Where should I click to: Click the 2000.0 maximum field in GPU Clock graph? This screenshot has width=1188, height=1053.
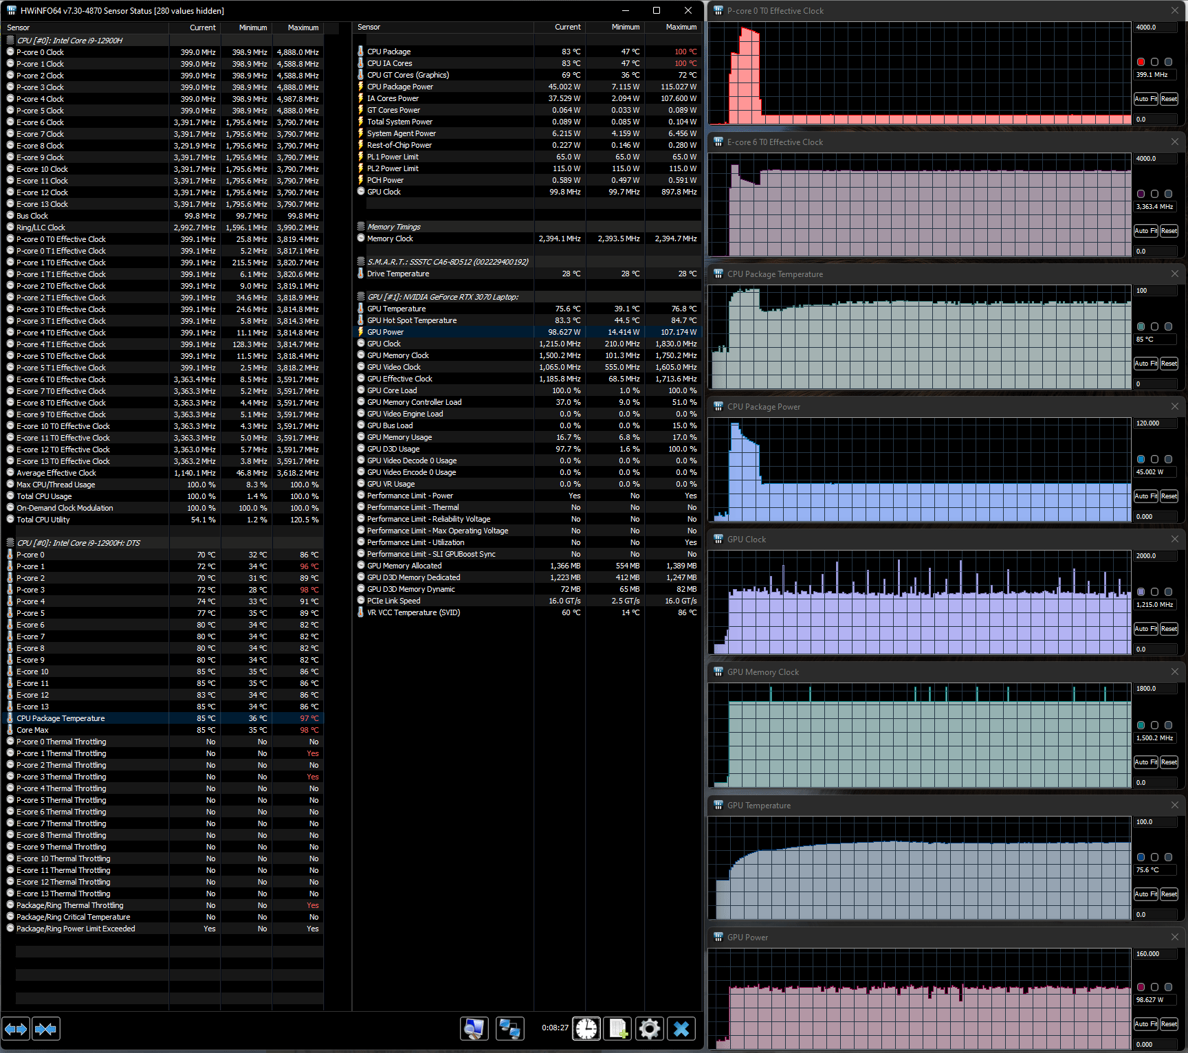[x=1156, y=556]
